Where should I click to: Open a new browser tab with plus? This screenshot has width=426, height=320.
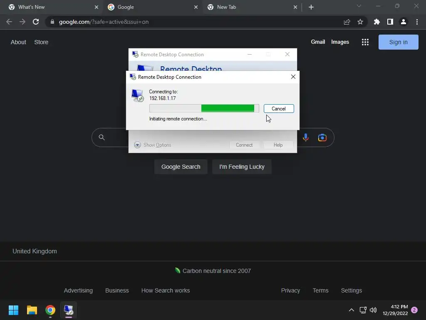[x=311, y=7]
